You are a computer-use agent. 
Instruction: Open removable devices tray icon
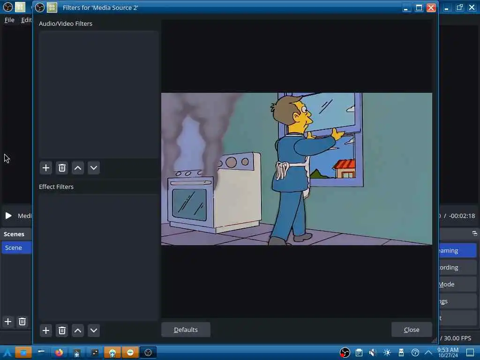pyautogui.click(x=401, y=352)
